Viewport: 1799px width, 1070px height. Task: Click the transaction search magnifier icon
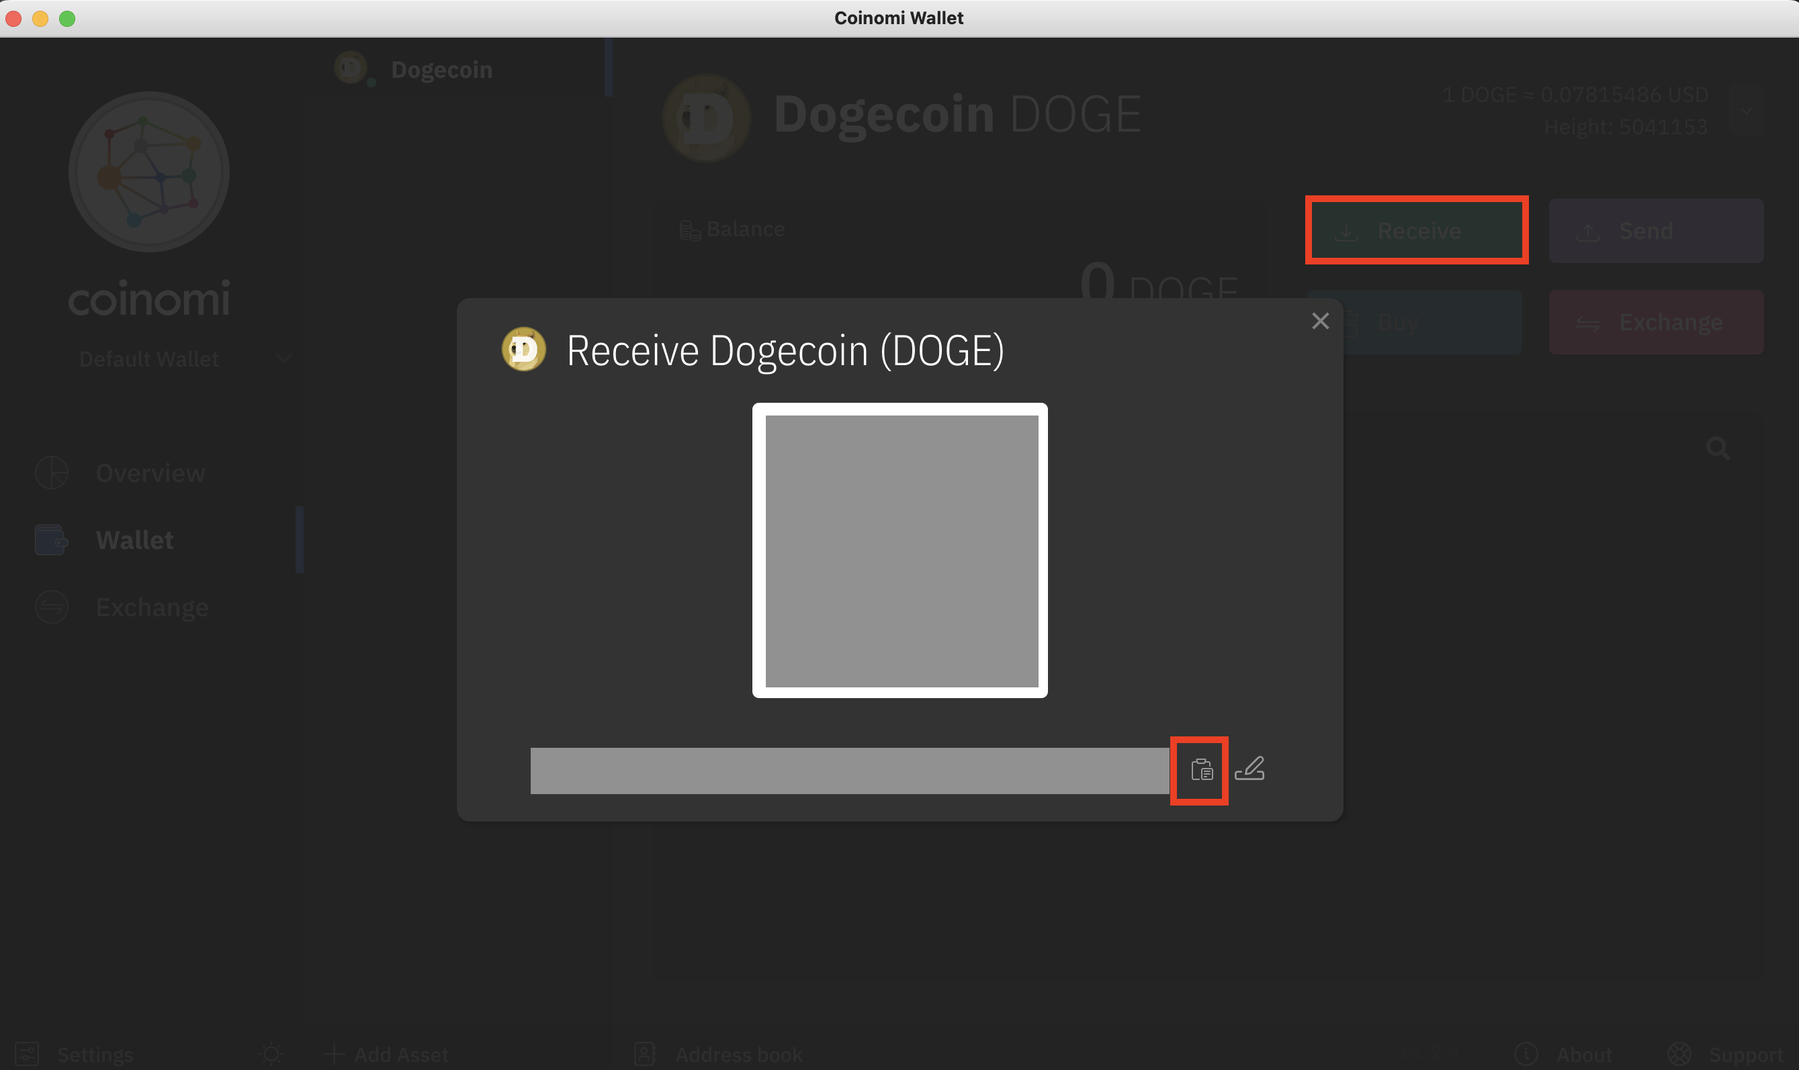[1718, 448]
